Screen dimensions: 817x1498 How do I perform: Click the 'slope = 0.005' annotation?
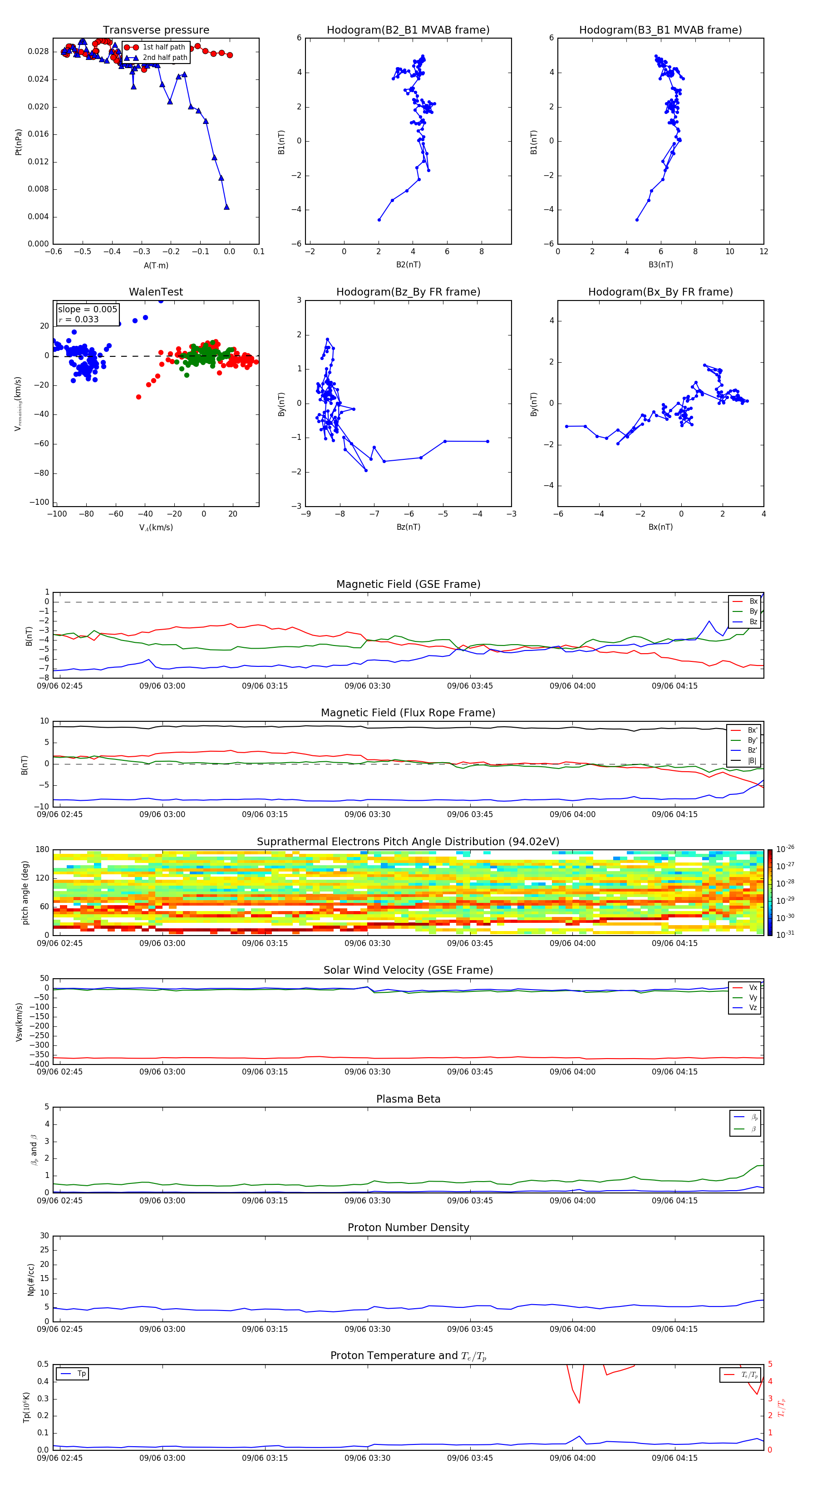(x=87, y=310)
